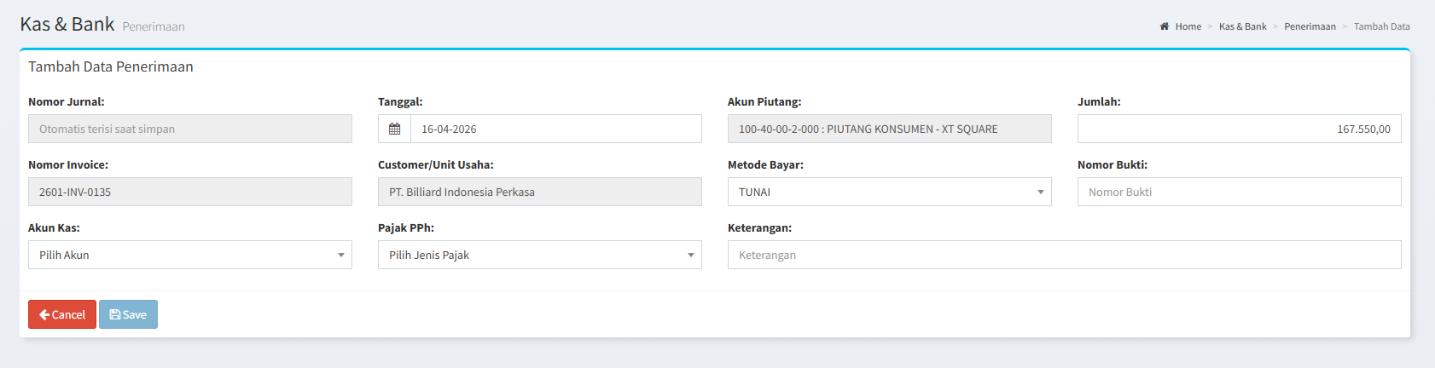Open the Metode Bayar dropdown
Viewport: 1435px width, 368px height.
coord(889,193)
